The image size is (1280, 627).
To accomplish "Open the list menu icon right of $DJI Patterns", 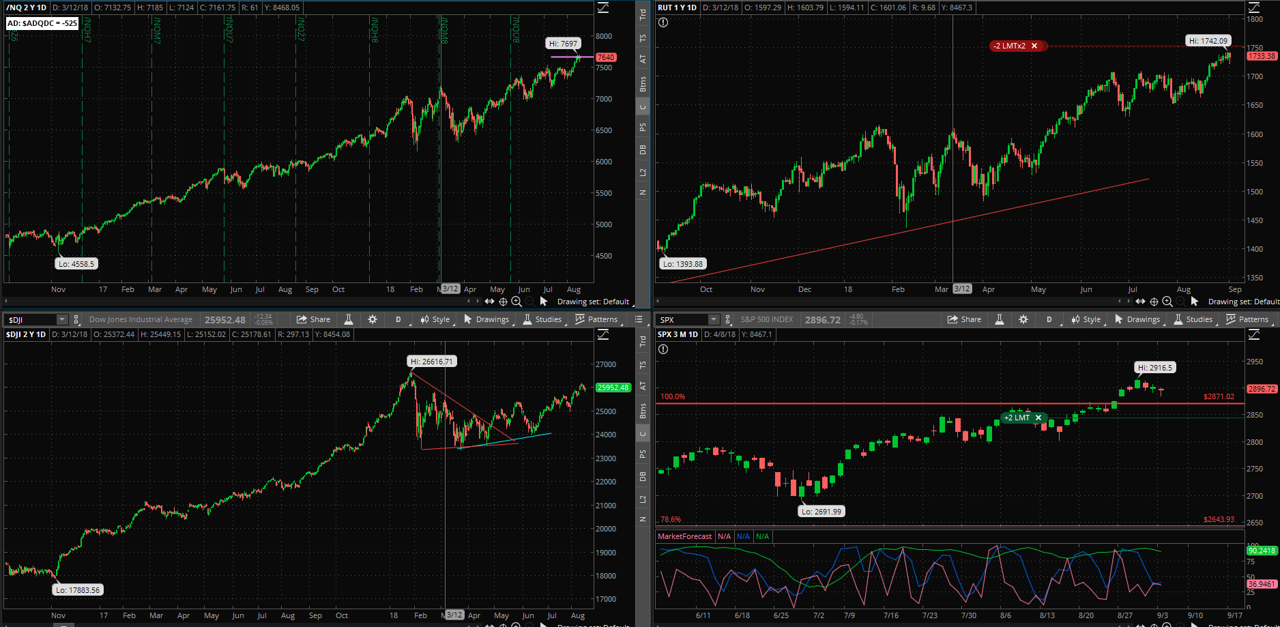I will coord(639,319).
